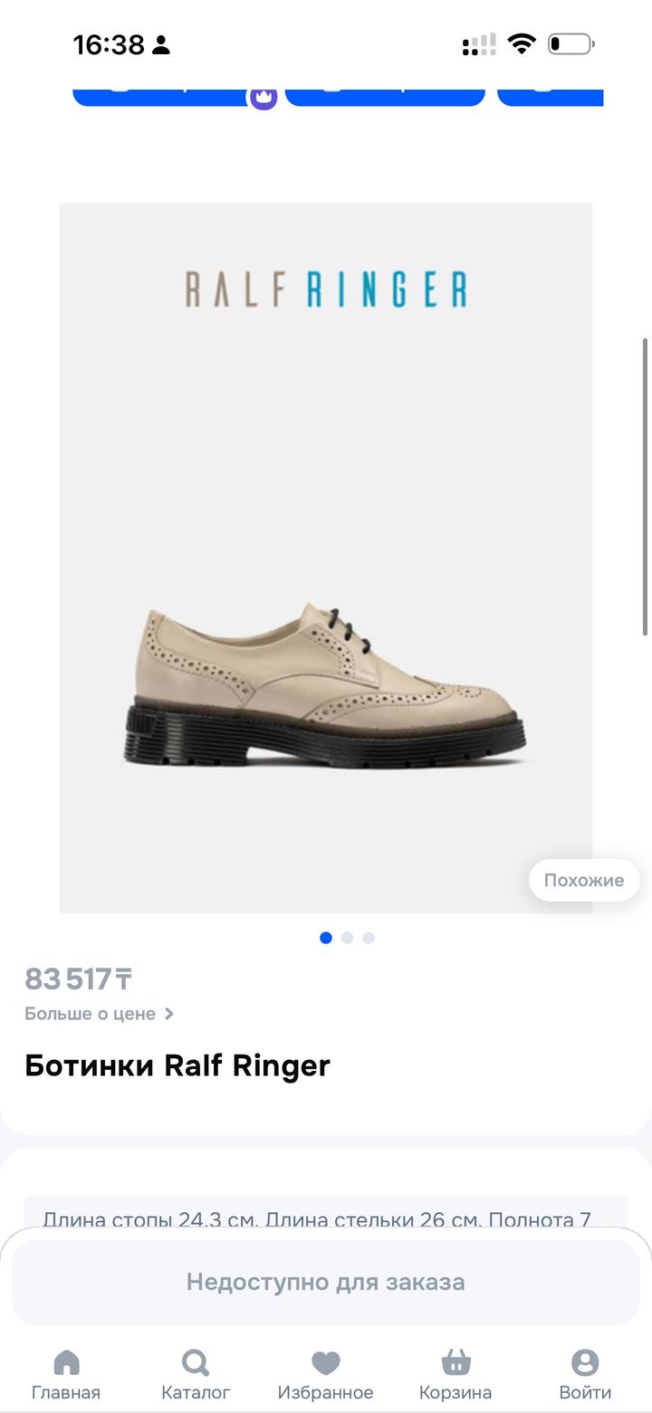This screenshot has width=652, height=1413.
Task: Open the beige brogue shoe photo
Action: pyautogui.click(x=325, y=688)
